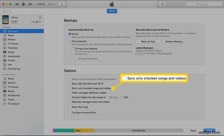Click the Restore Backup button
224x136 pixels.
[x=175, y=42]
